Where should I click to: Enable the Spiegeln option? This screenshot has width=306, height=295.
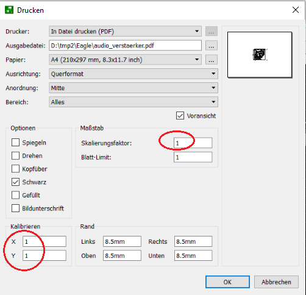click(15, 143)
